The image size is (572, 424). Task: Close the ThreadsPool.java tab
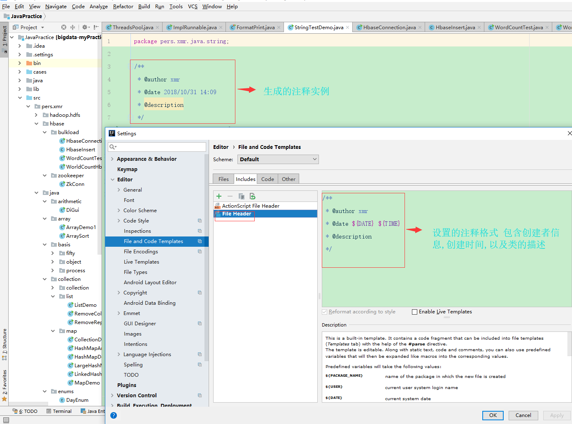pyautogui.click(x=158, y=28)
